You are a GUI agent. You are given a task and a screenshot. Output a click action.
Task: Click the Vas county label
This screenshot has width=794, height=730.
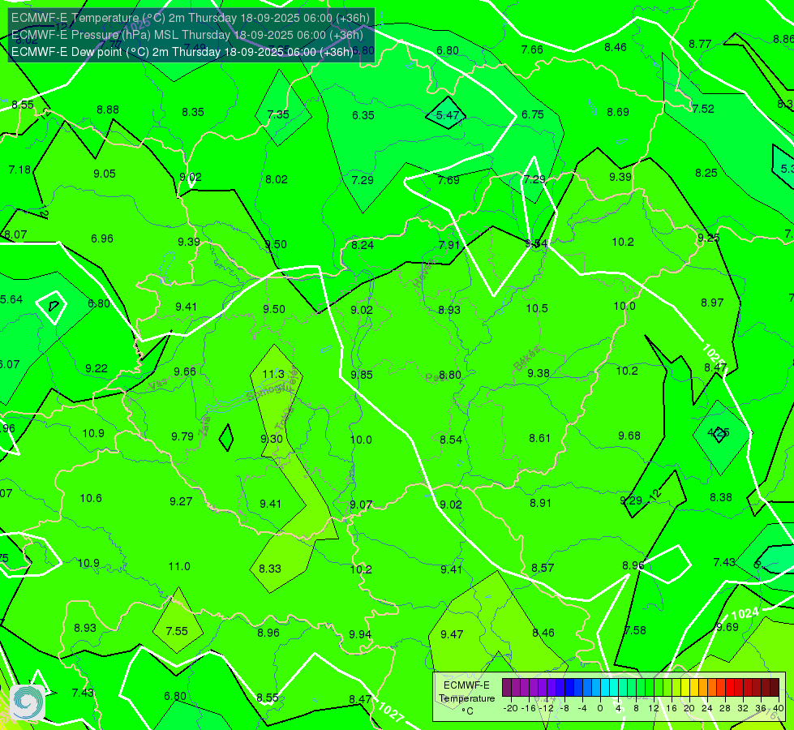click(158, 384)
